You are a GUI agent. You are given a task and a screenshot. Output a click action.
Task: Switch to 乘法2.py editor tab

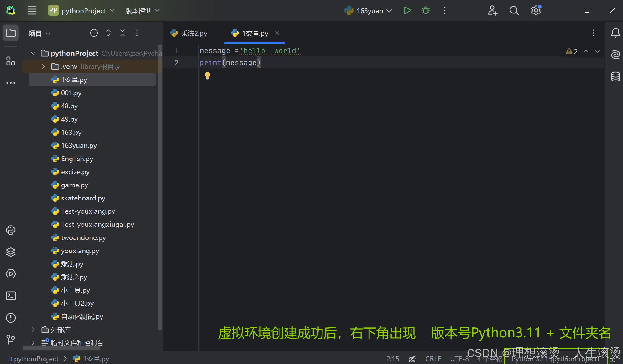point(189,33)
